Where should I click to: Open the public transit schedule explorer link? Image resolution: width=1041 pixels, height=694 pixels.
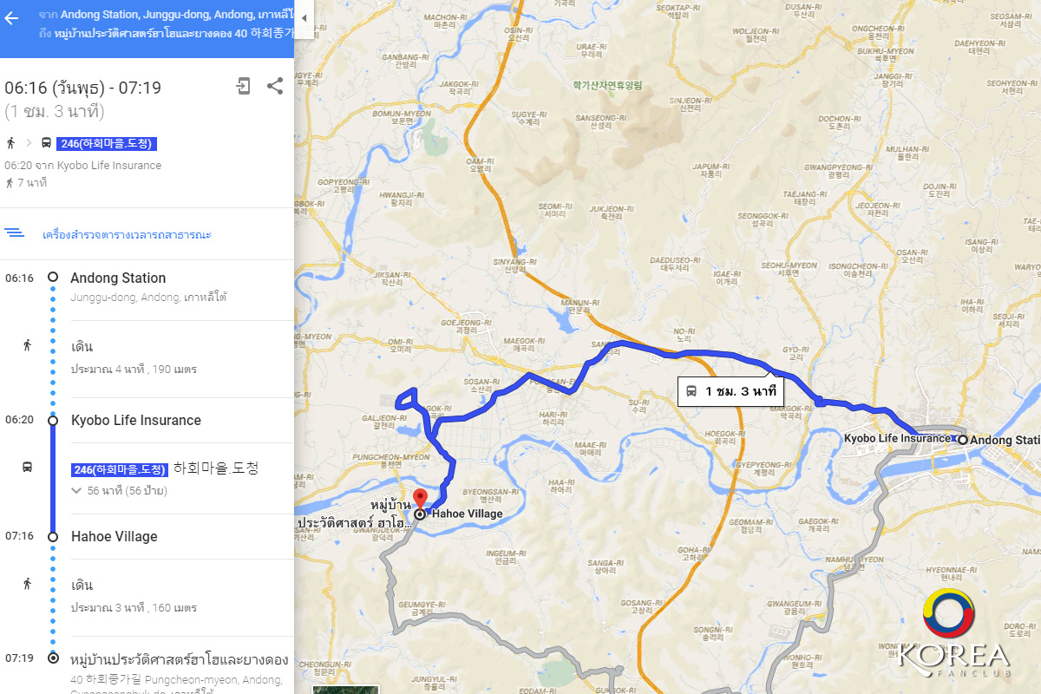[x=127, y=235]
